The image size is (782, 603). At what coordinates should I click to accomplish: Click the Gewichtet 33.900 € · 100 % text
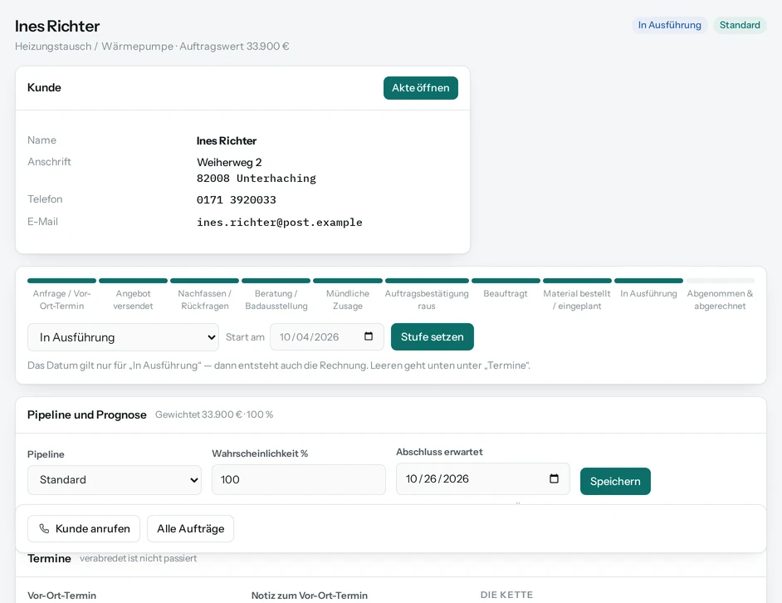tap(214, 414)
